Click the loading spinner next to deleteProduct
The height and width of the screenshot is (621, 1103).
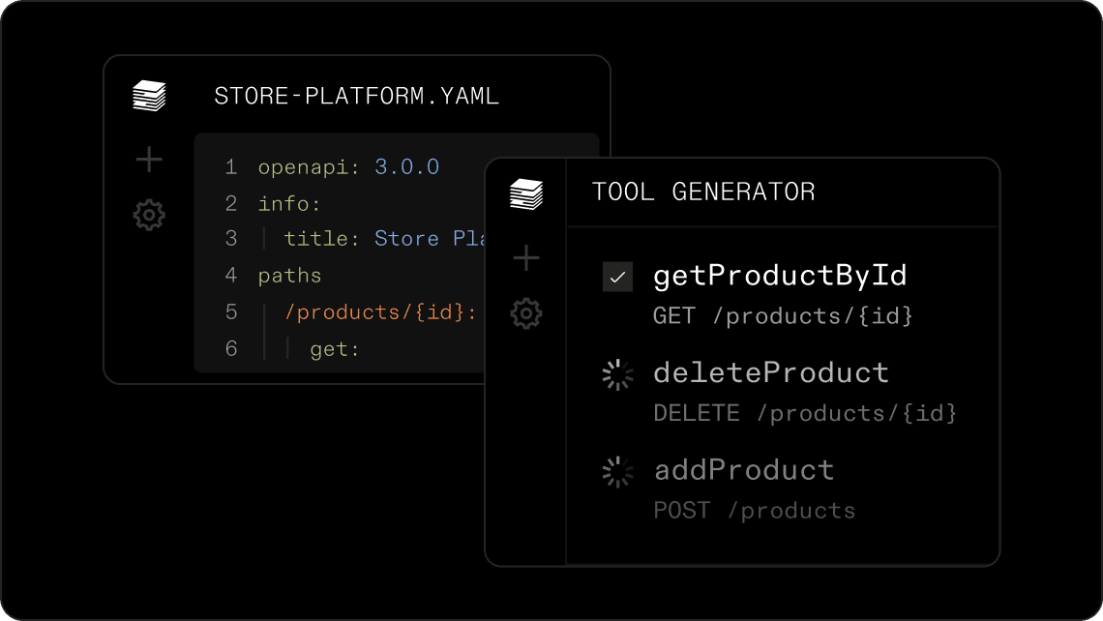[617, 375]
